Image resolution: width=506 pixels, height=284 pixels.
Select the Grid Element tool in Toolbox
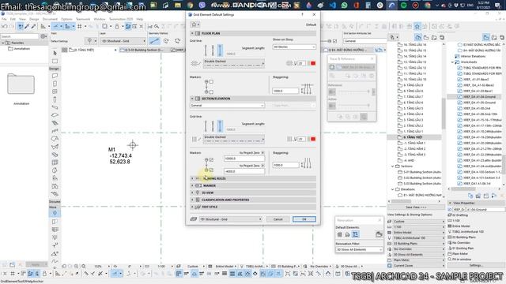click(x=55, y=213)
